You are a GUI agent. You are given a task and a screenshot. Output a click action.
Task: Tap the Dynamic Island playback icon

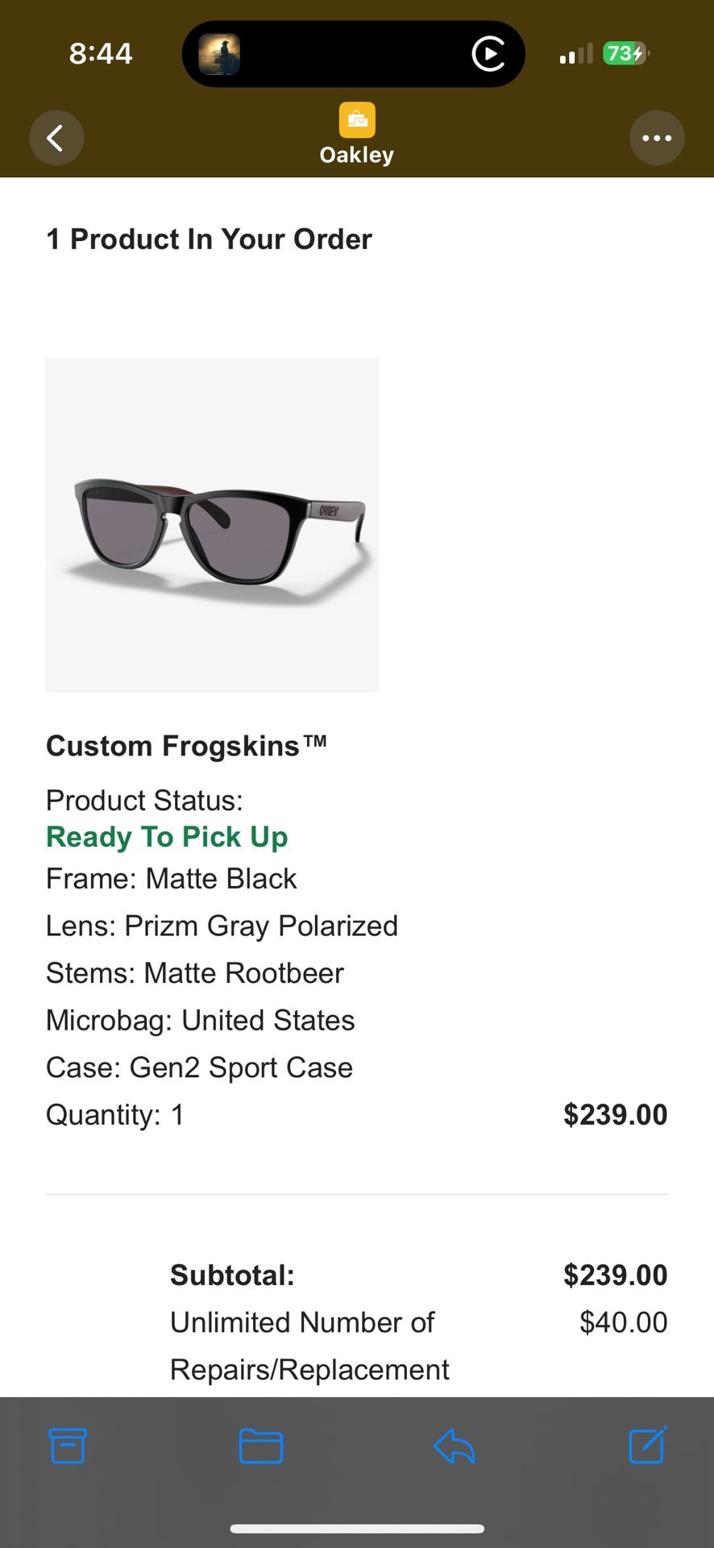488,54
